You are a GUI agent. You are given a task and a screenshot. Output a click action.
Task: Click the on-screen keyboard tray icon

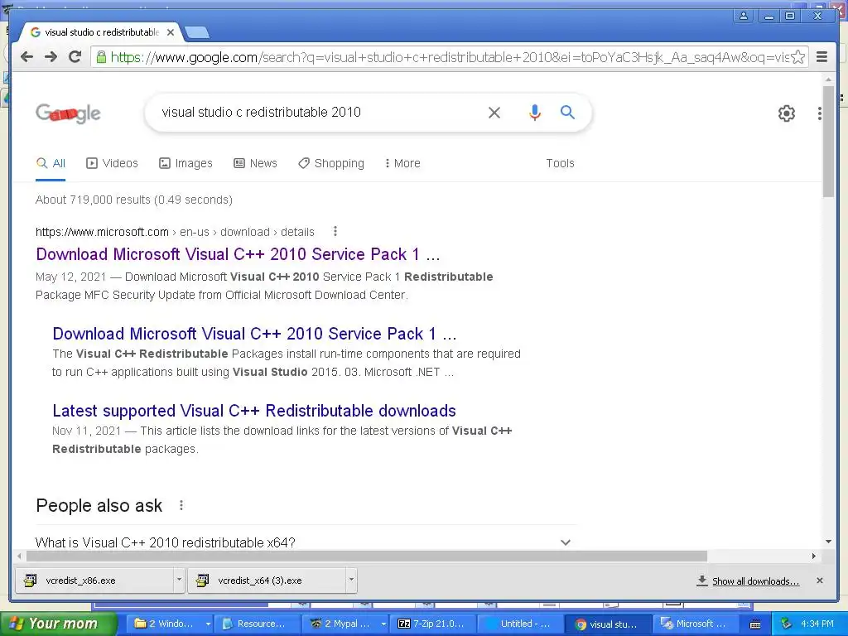pyautogui.click(x=755, y=624)
